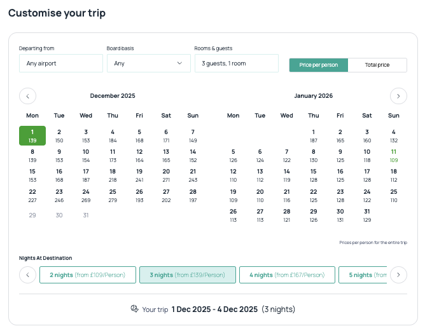The height and width of the screenshot is (333, 425).
Task: Select 19 January priced 109
Action: pyautogui.click(x=233, y=196)
